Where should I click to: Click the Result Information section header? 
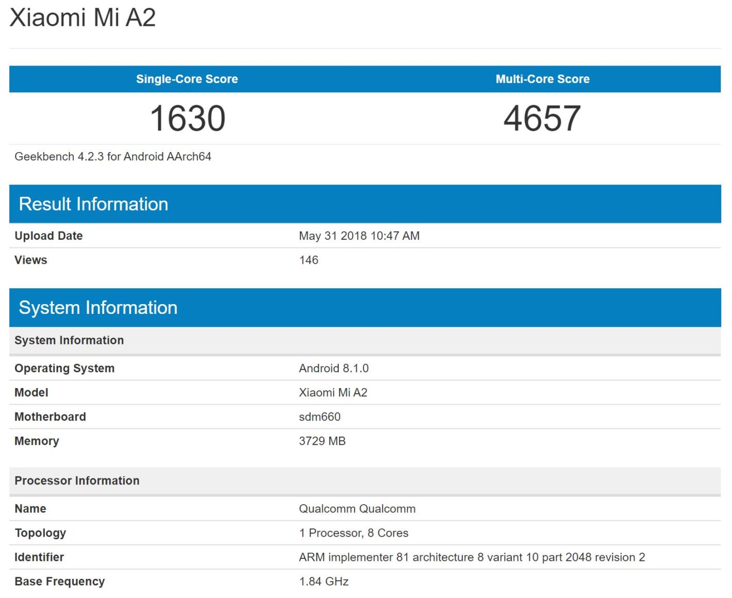pyautogui.click(x=93, y=204)
